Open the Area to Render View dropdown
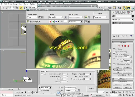The height and width of the screenshot is (97, 135). click(x=32, y=17)
